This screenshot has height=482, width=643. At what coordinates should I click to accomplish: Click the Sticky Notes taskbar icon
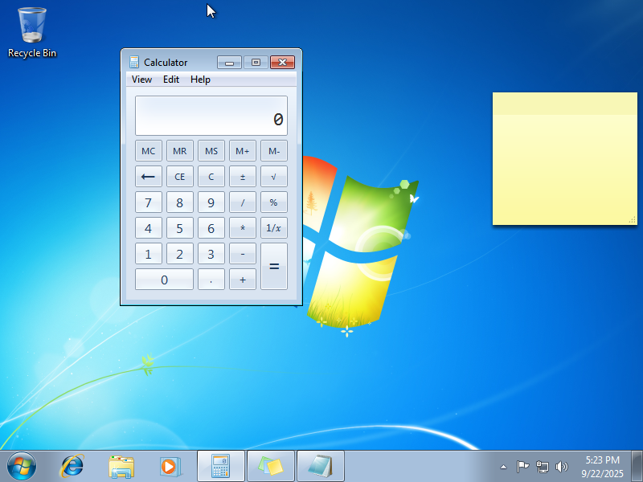(x=271, y=466)
